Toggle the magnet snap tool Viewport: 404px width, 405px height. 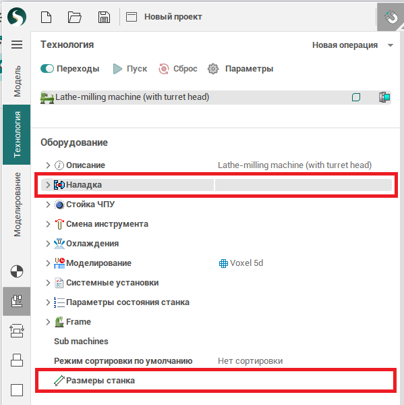(x=391, y=18)
